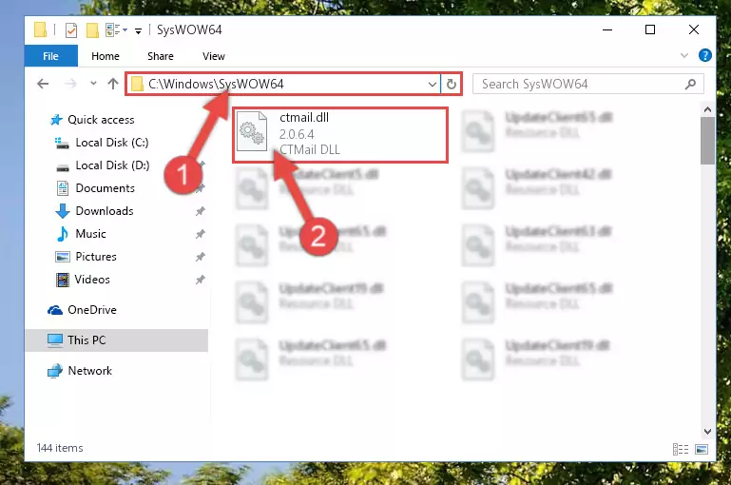Open the address bar history dropdown

click(433, 85)
